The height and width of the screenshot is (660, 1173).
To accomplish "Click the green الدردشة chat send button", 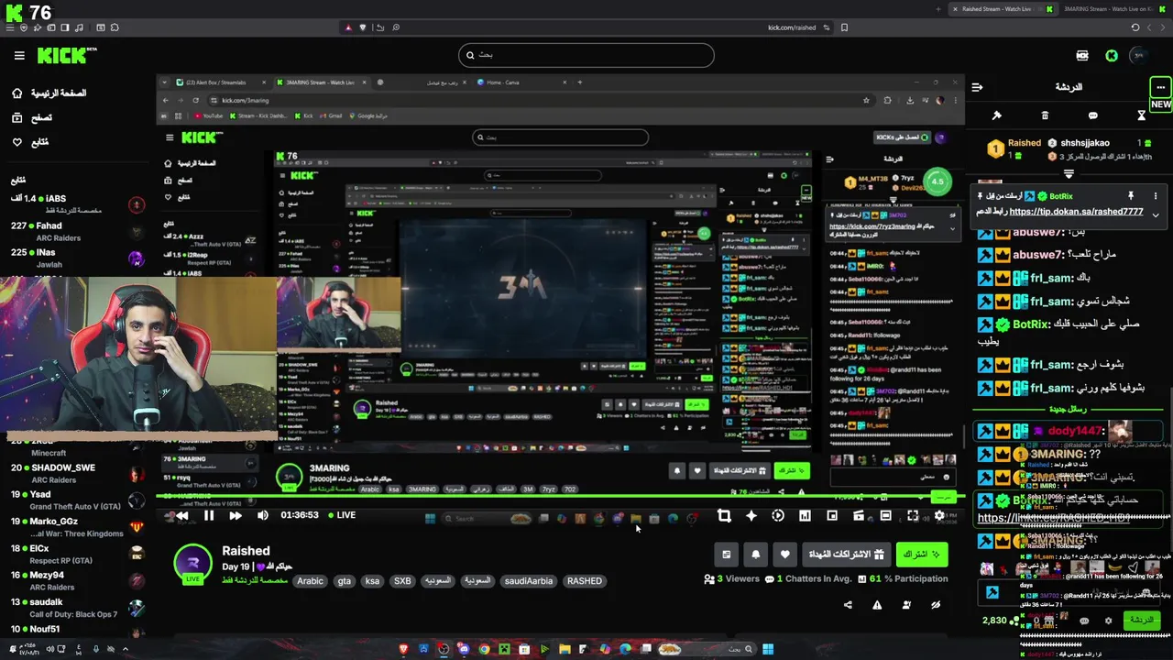I will (1142, 621).
